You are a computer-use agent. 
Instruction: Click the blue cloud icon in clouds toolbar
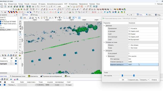coord(11,79)
